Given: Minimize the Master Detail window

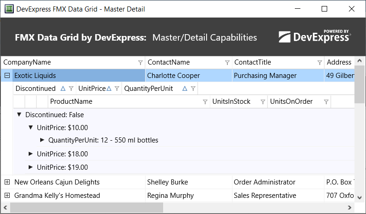Looking at the screenshot, I should [x=298, y=9].
